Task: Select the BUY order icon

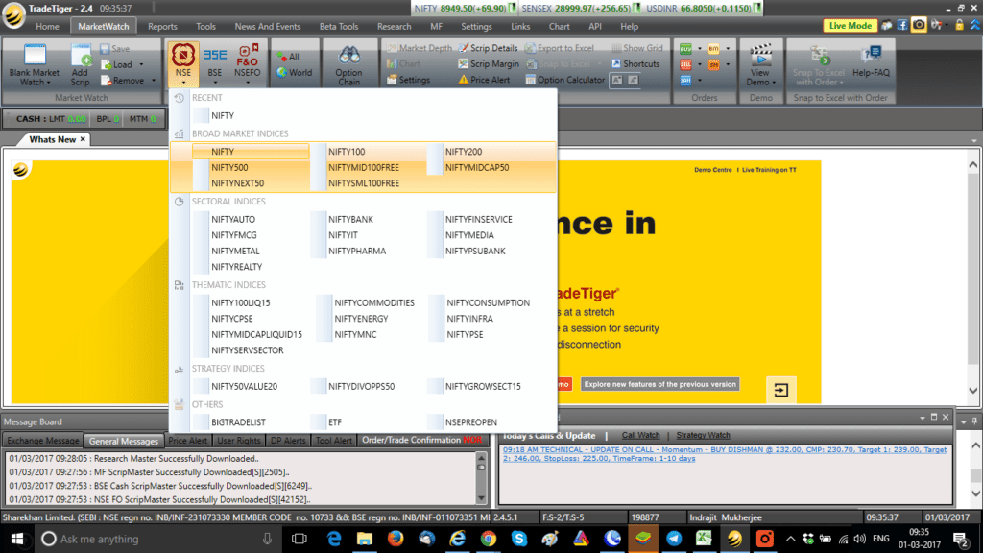Action: click(x=686, y=49)
